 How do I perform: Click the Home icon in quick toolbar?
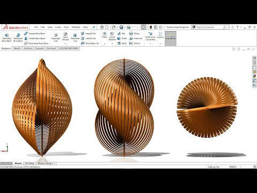[102, 27]
